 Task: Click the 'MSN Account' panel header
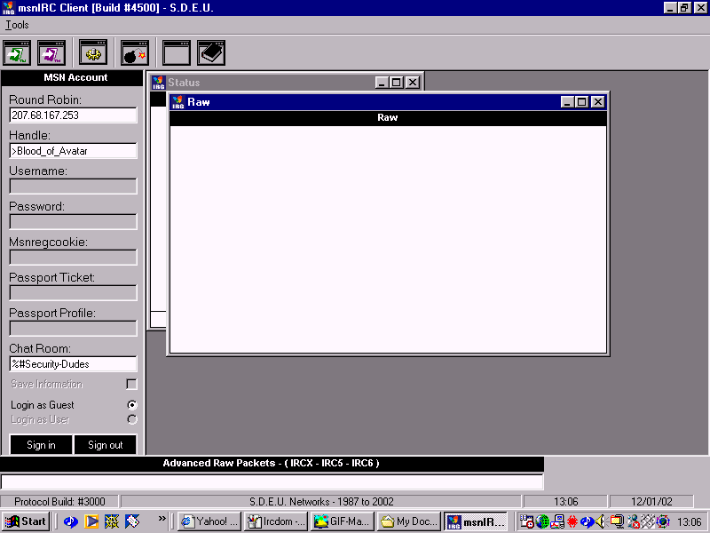[x=73, y=77]
